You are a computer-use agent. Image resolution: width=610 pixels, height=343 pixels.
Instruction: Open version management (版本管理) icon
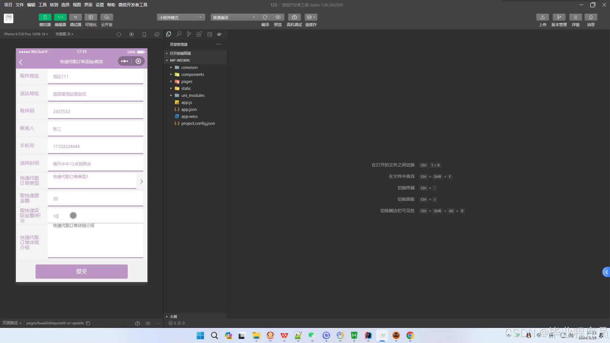coord(559,17)
